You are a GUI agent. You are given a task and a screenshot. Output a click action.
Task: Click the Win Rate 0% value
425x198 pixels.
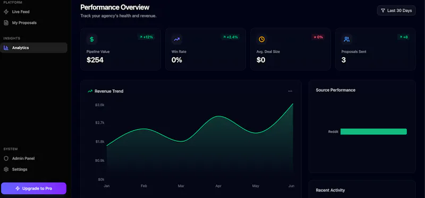177,60
